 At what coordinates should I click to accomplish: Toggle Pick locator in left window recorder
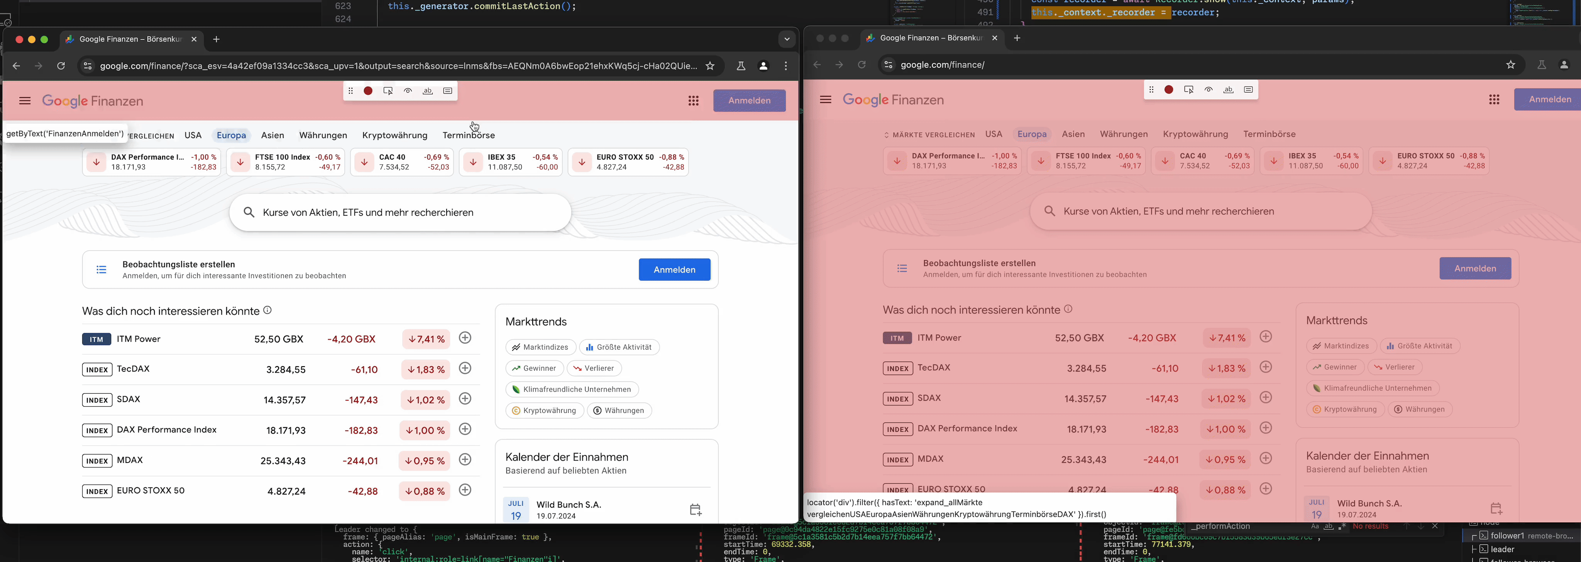point(388,91)
